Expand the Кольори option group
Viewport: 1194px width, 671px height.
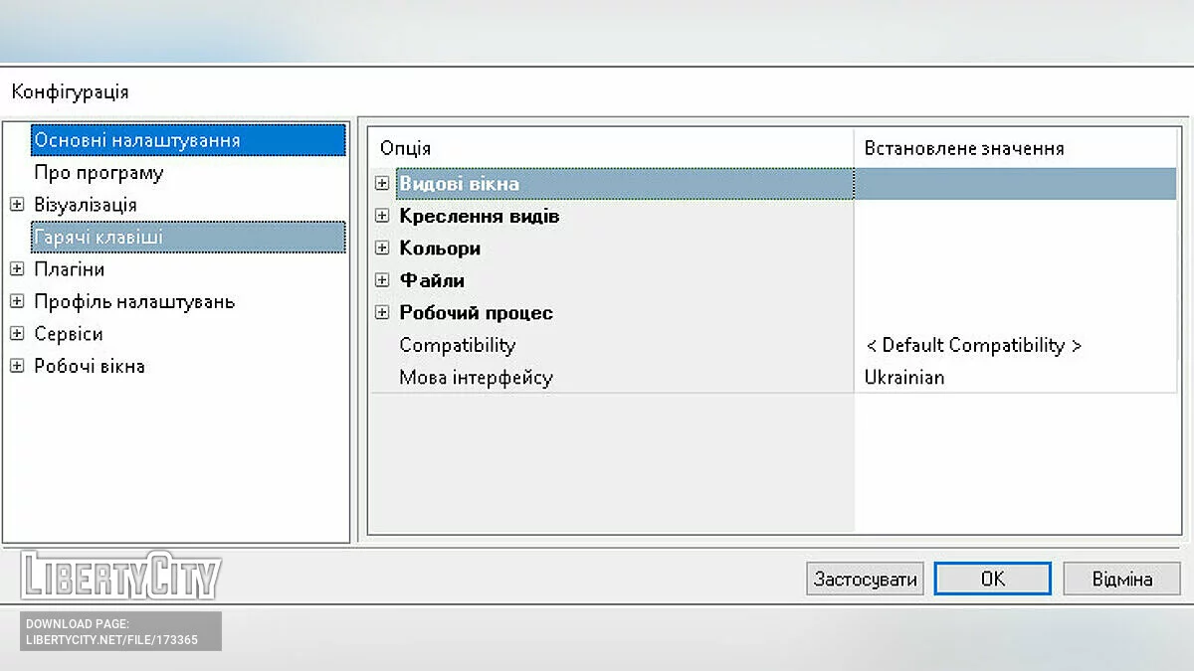[x=383, y=248]
